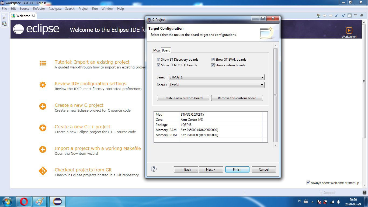Click Create a new custom board button
368x207 pixels.
183,98
